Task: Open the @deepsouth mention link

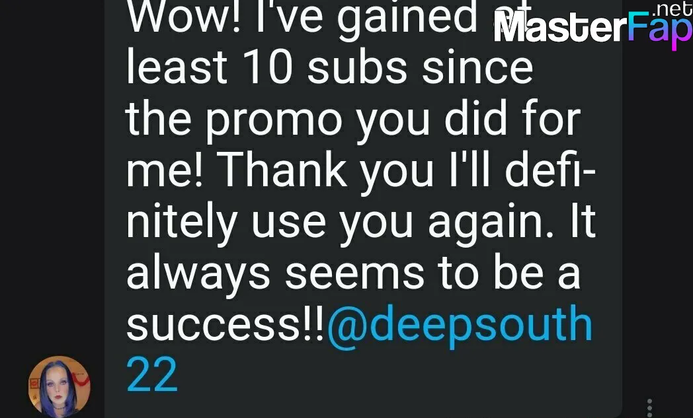Action: (459, 326)
